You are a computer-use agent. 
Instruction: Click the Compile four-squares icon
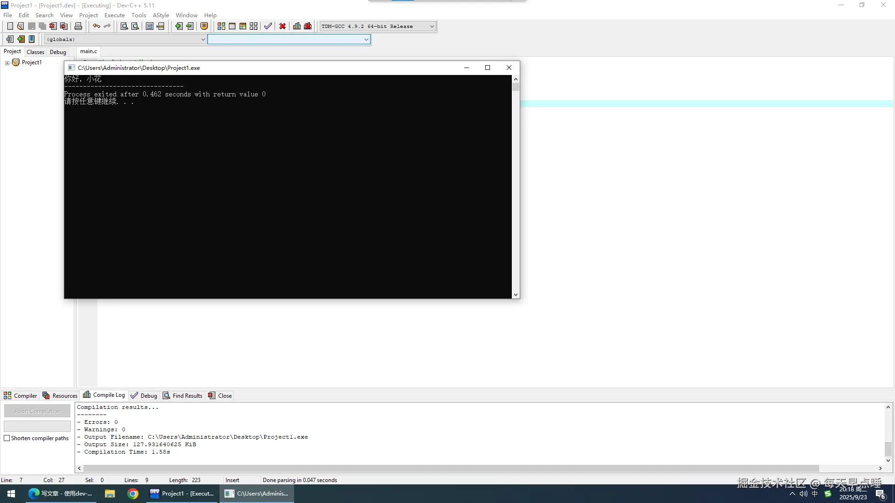221,26
